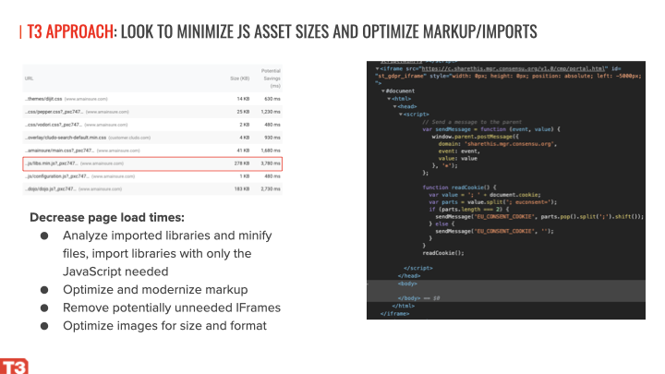Select the </body> == $0 line

[x=418, y=298]
